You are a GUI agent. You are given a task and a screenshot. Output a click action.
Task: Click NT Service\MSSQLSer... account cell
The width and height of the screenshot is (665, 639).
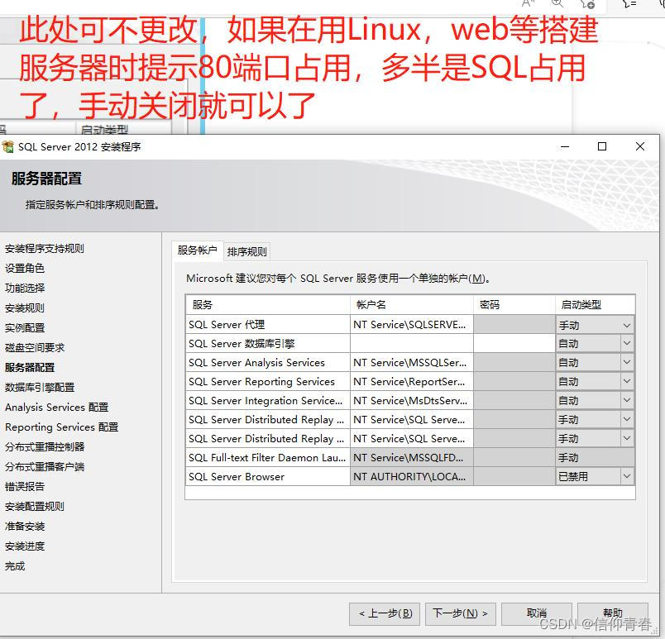click(411, 363)
